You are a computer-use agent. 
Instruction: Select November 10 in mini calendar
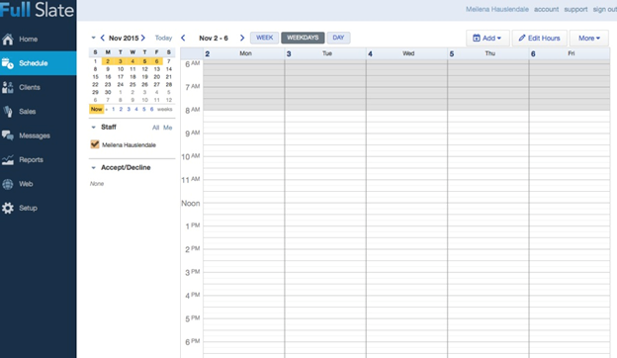121,69
